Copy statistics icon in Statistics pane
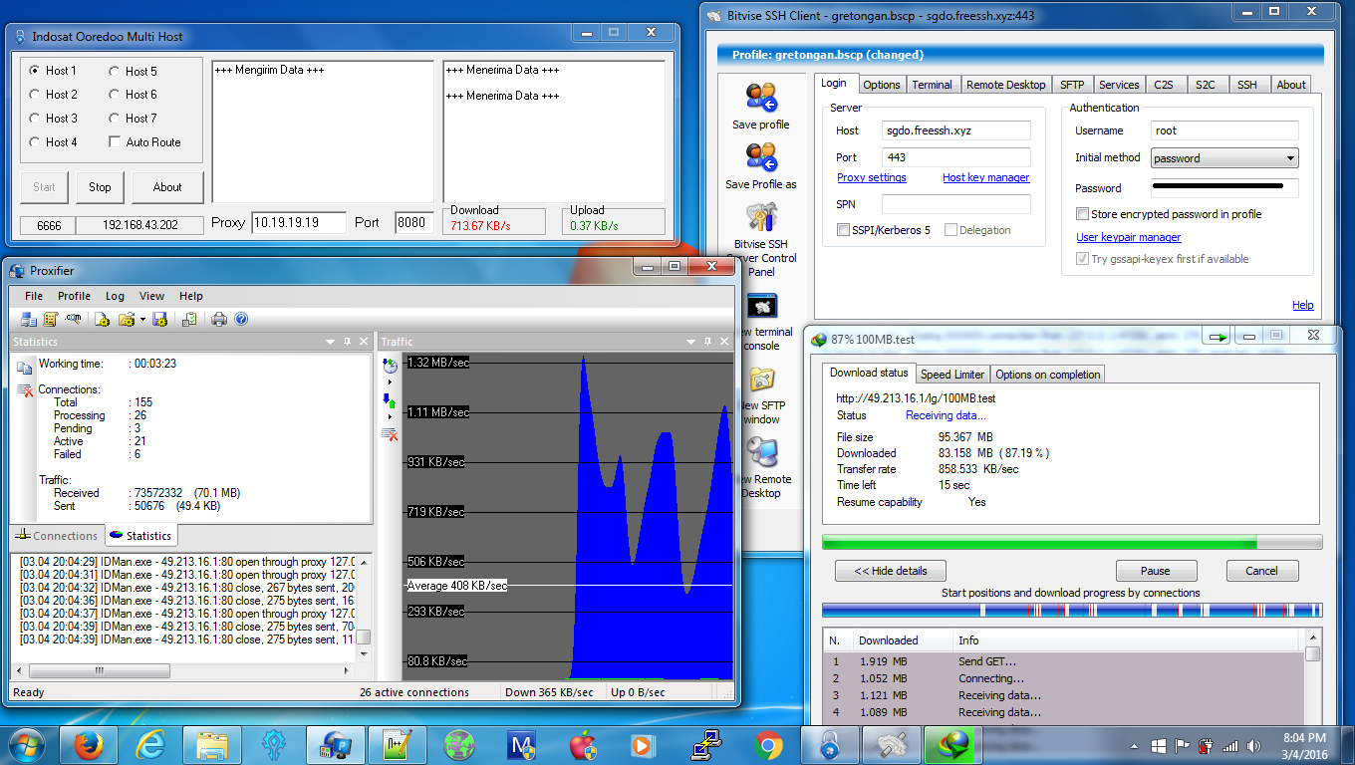This screenshot has height=765, width=1355. (25, 368)
